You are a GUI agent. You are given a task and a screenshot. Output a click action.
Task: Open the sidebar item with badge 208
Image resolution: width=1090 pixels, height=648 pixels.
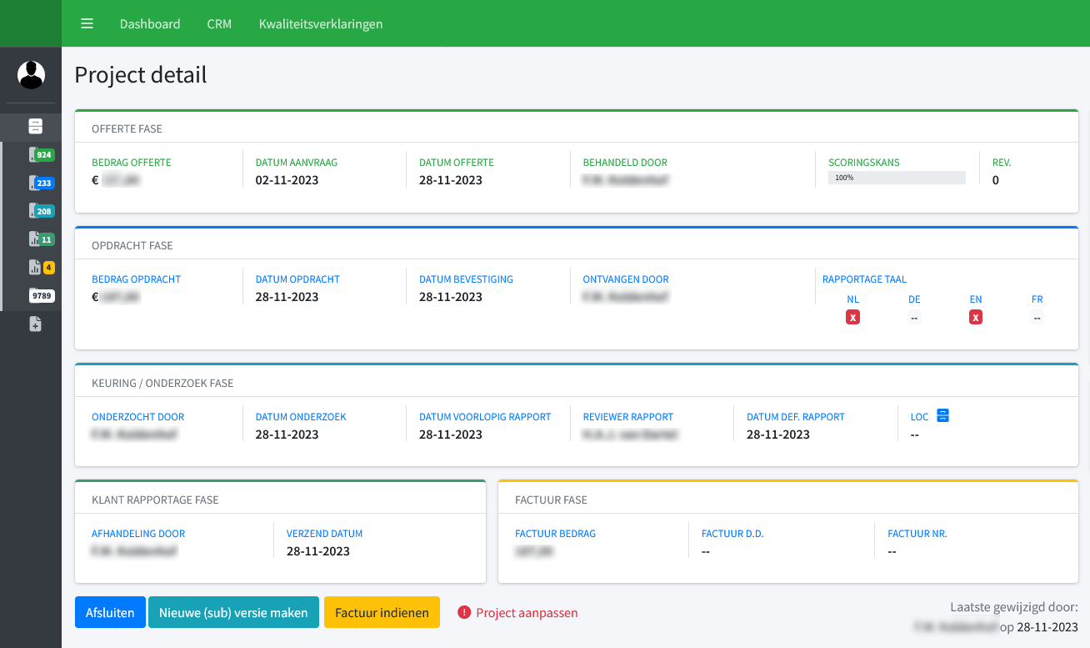point(40,211)
